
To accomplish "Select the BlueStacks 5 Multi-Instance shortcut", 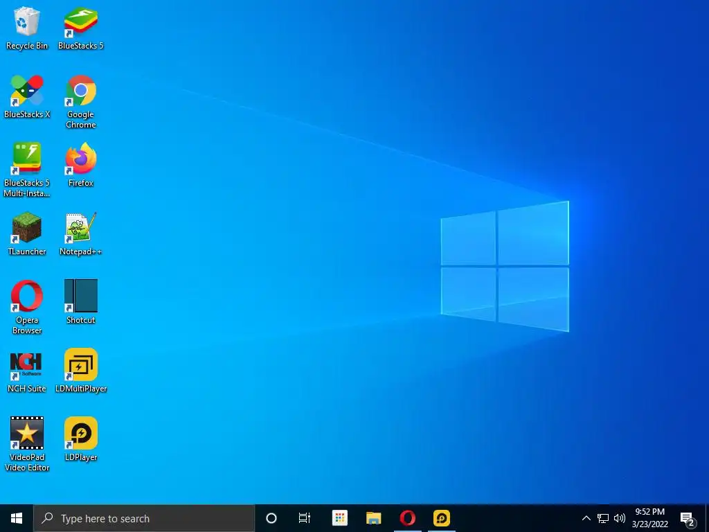I will tap(27, 170).
